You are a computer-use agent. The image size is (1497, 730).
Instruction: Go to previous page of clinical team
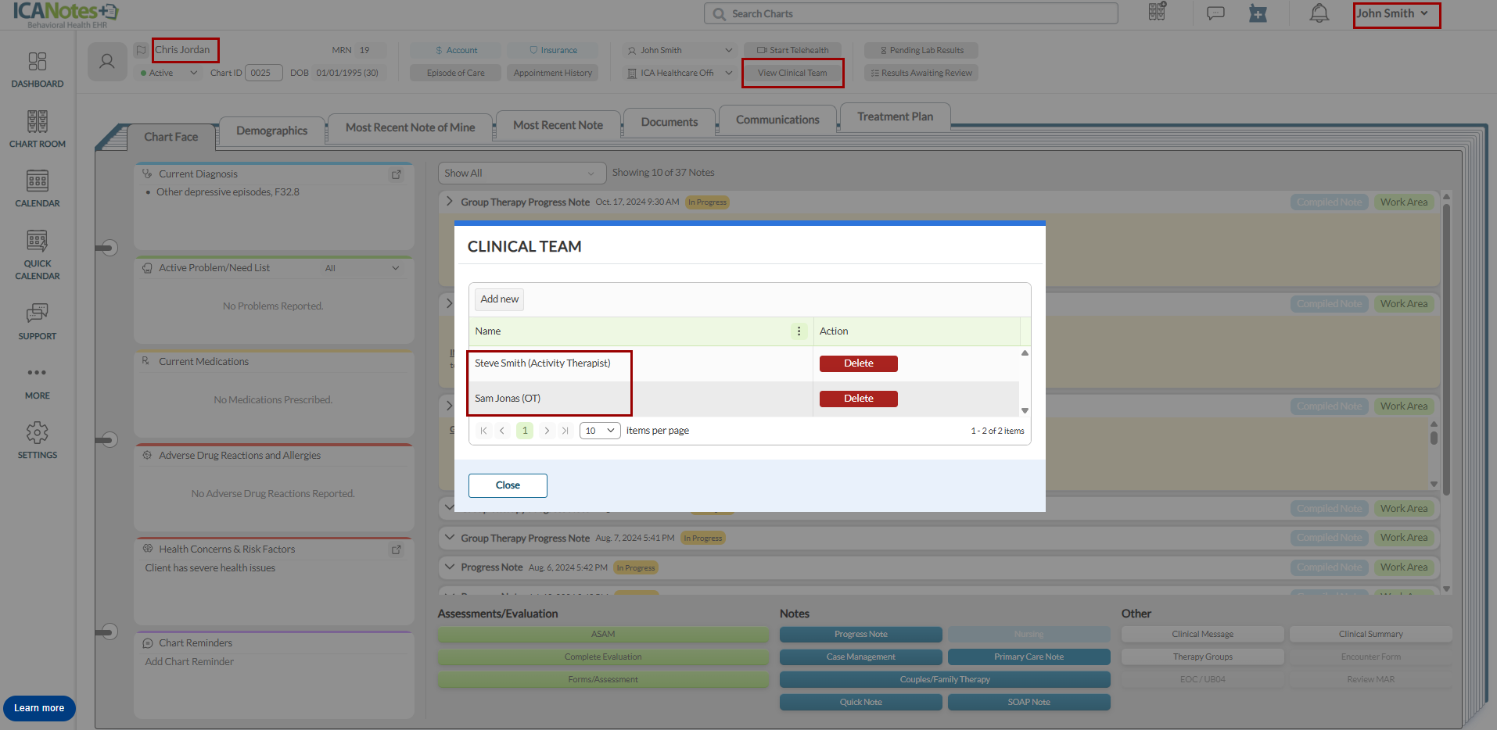pos(502,431)
